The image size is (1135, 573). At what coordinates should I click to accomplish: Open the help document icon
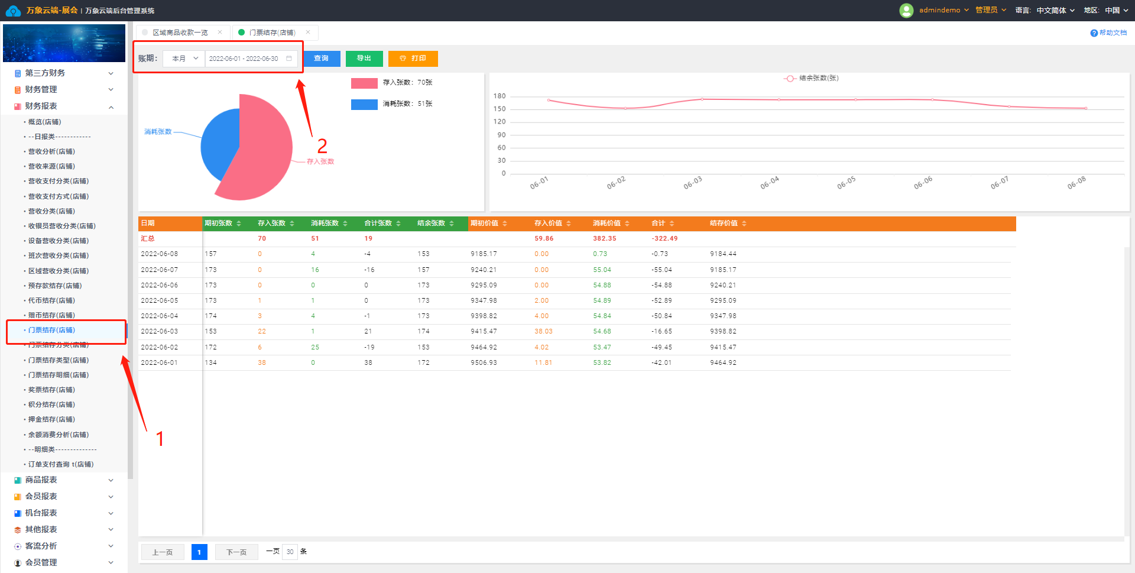pyautogui.click(x=1094, y=33)
